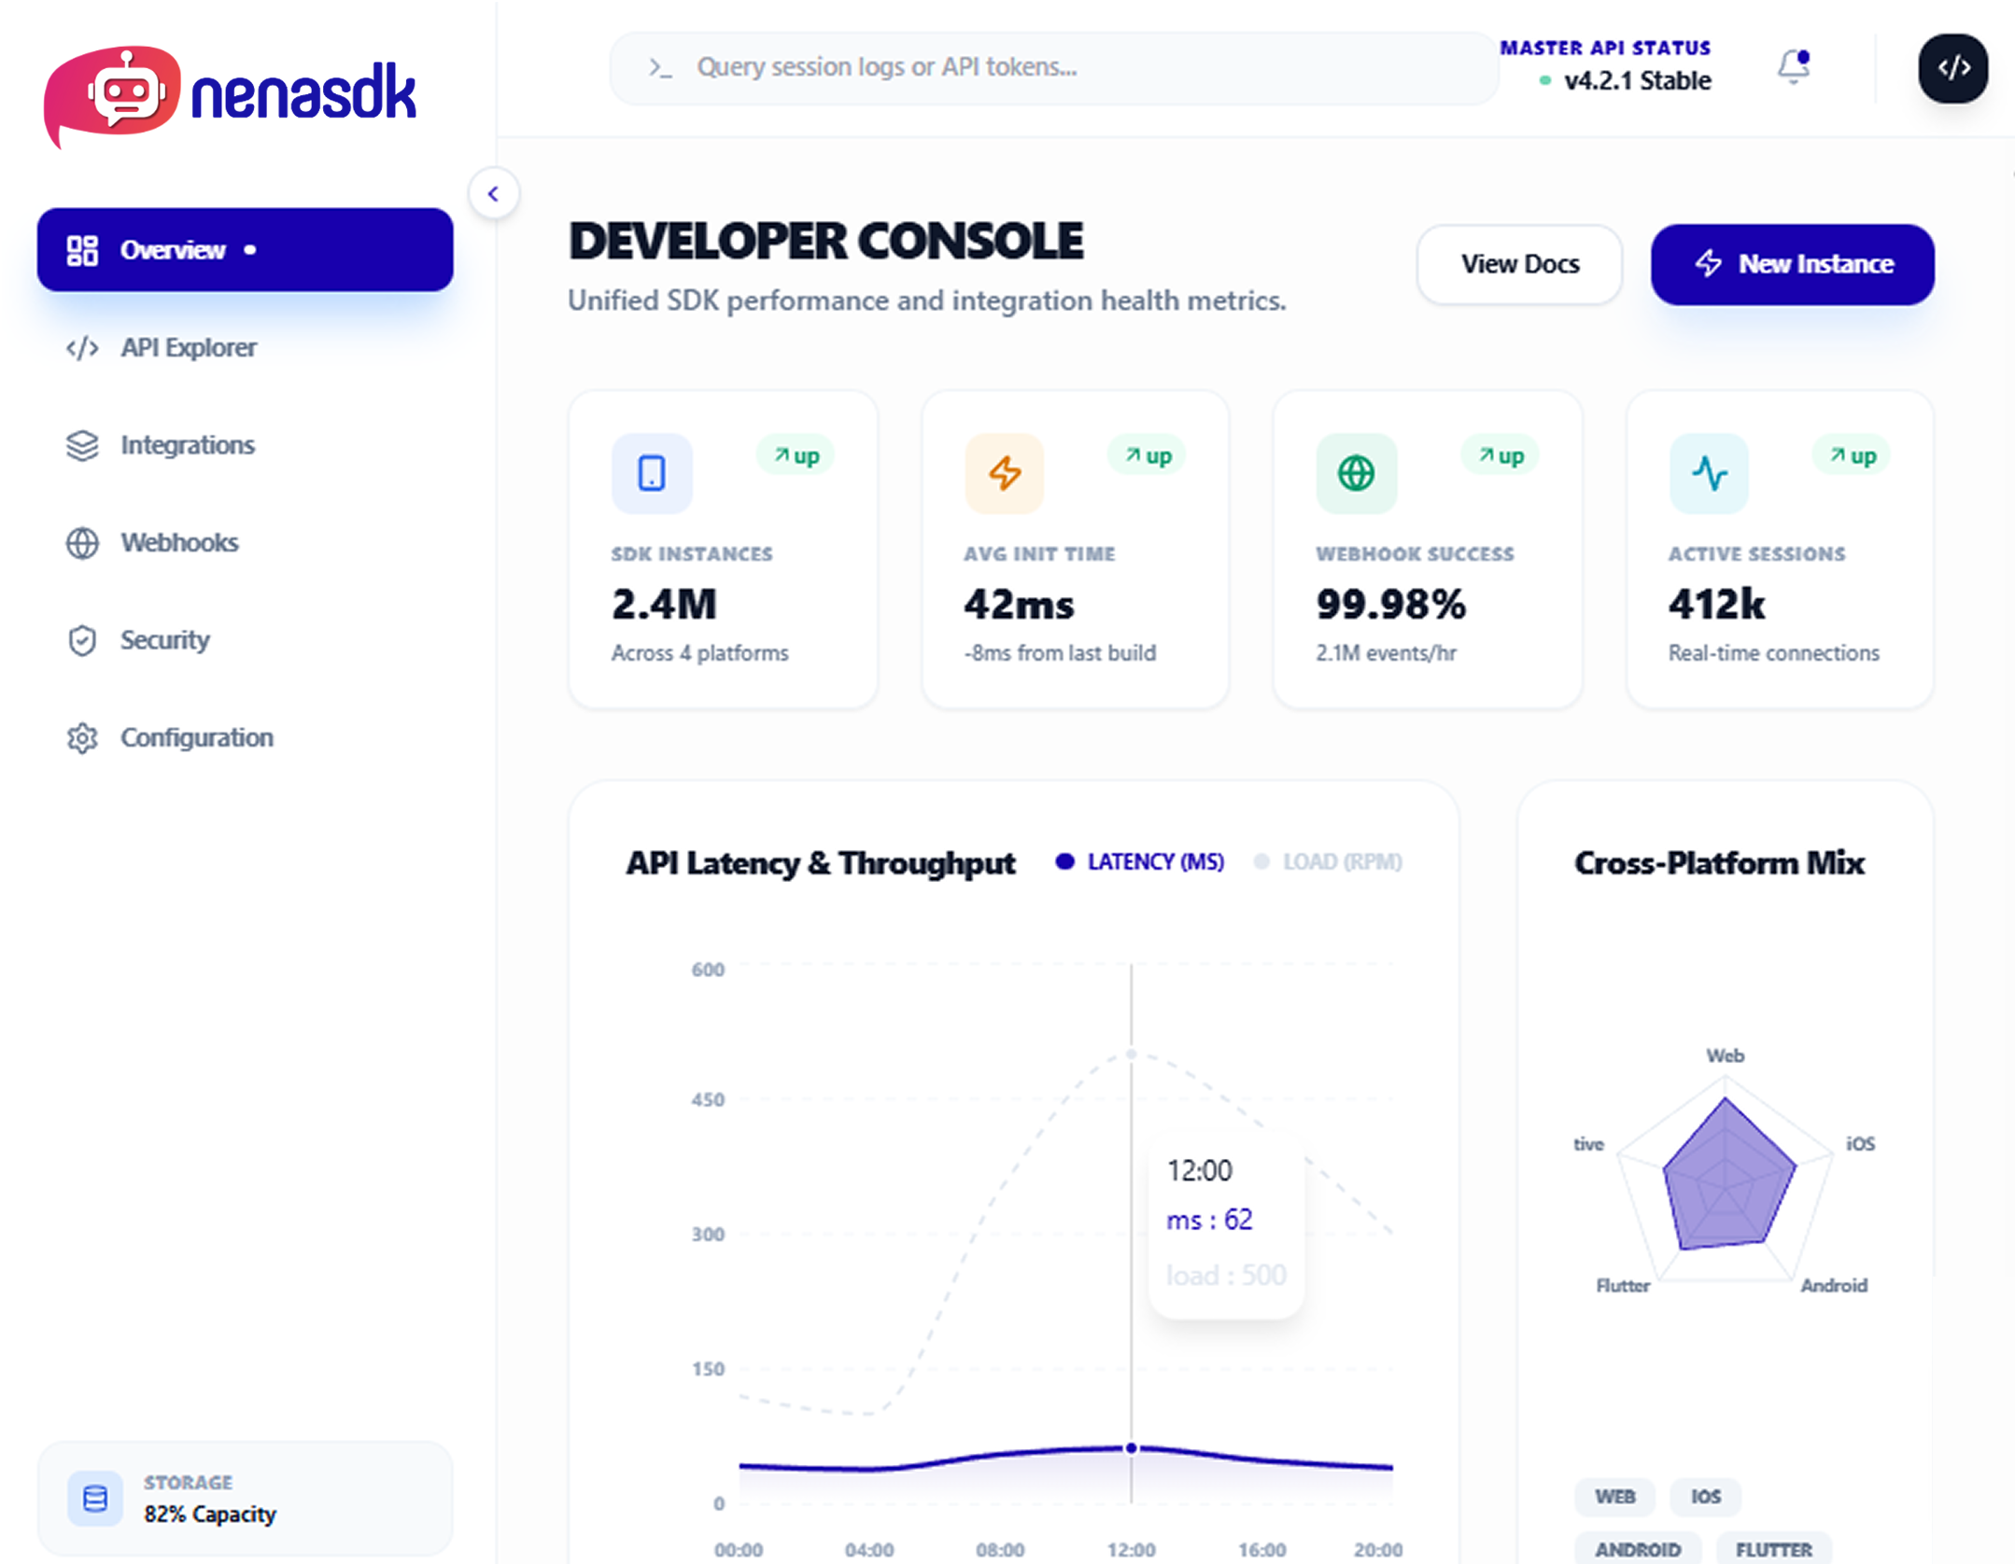2015x1564 pixels.
Task: Collapse the sidebar using the chevron
Action: (x=495, y=193)
